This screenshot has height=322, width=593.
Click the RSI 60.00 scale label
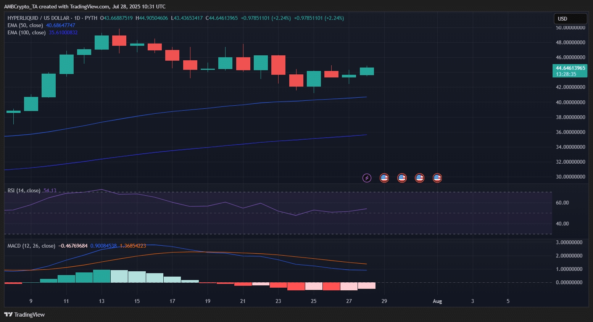tap(562, 203)
